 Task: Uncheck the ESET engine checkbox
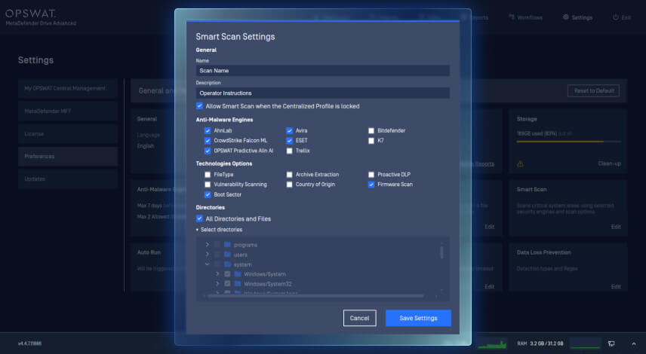point(289,141)
